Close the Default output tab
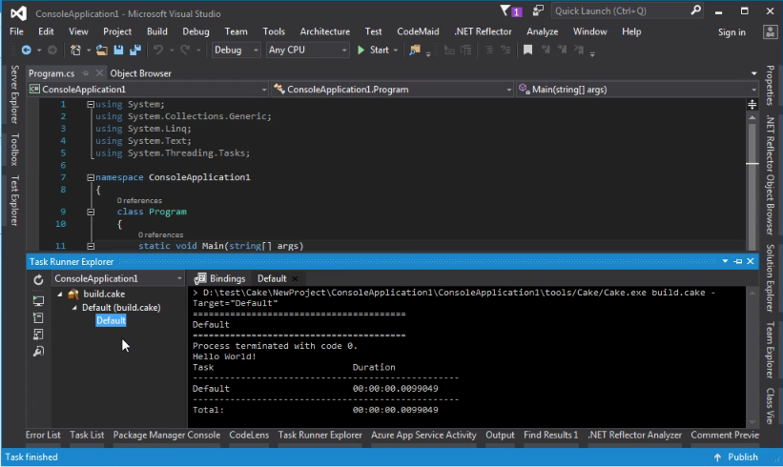This screenshot has width=783, height=467. click(295, 278)
